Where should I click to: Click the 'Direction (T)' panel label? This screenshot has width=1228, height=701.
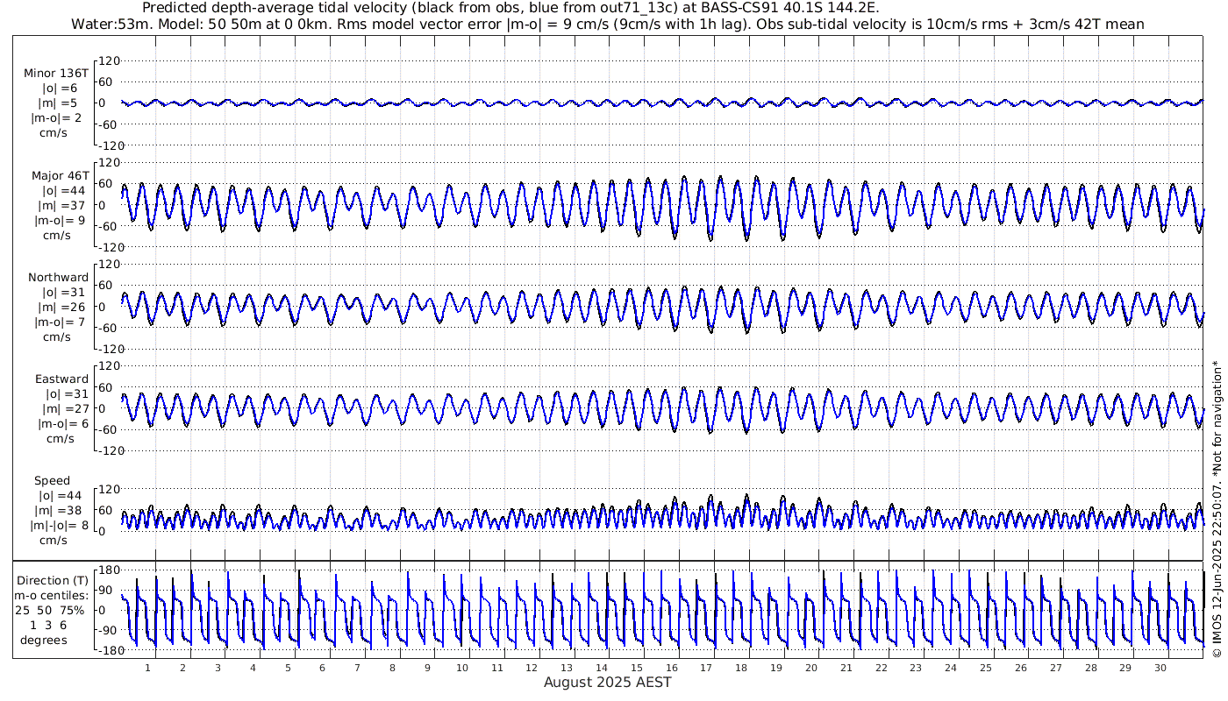[54, 580]
